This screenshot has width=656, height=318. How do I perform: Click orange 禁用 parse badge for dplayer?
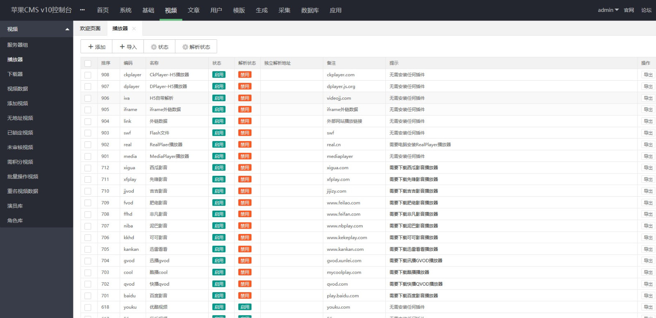click(245, 86)
